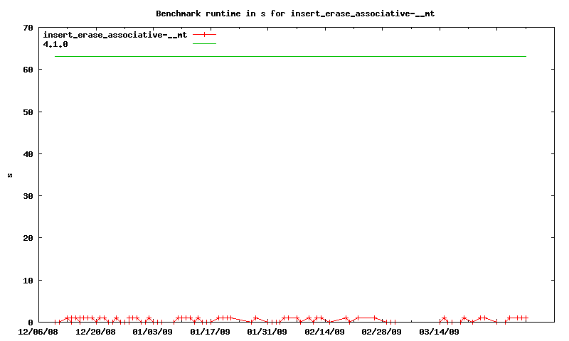Image resolution: width=569 pixels, height=341 pixels.
Task: Click the 50 y-axis tick label
Action: click(28, 112)
